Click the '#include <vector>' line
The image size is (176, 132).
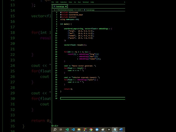pos(68,17)
